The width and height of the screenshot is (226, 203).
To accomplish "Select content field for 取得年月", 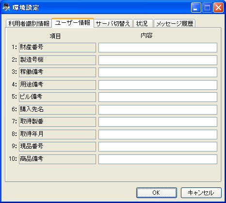I will (158, 135).
